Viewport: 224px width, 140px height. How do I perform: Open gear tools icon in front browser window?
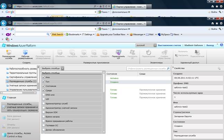coord(221,23)
